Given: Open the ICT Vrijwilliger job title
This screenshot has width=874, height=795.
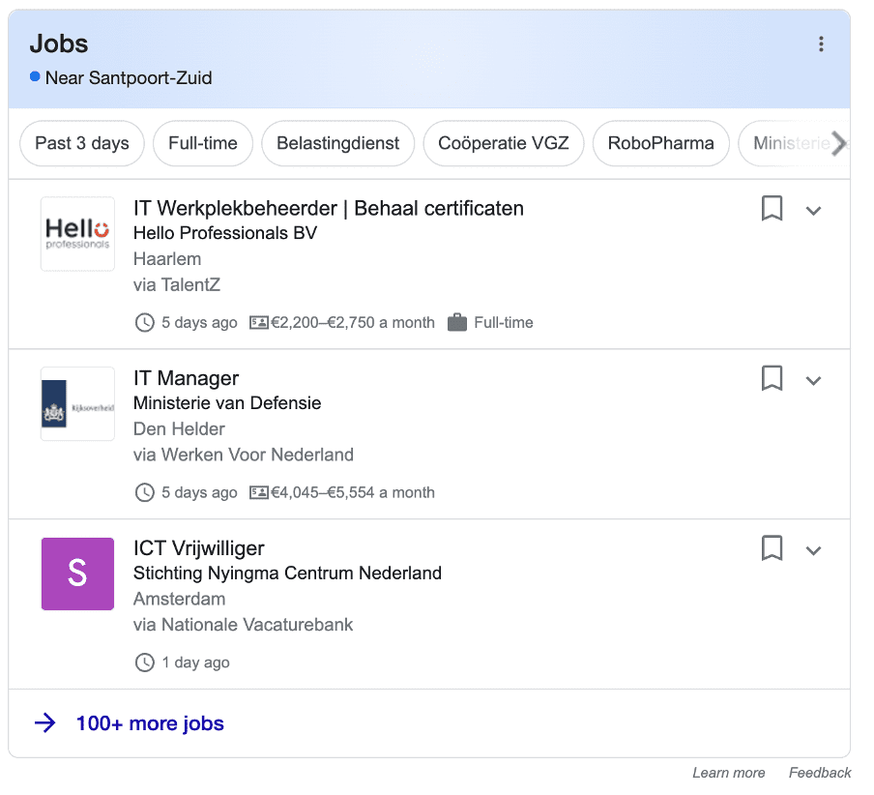Looking at the screenshot, I should tap(199, 548).
